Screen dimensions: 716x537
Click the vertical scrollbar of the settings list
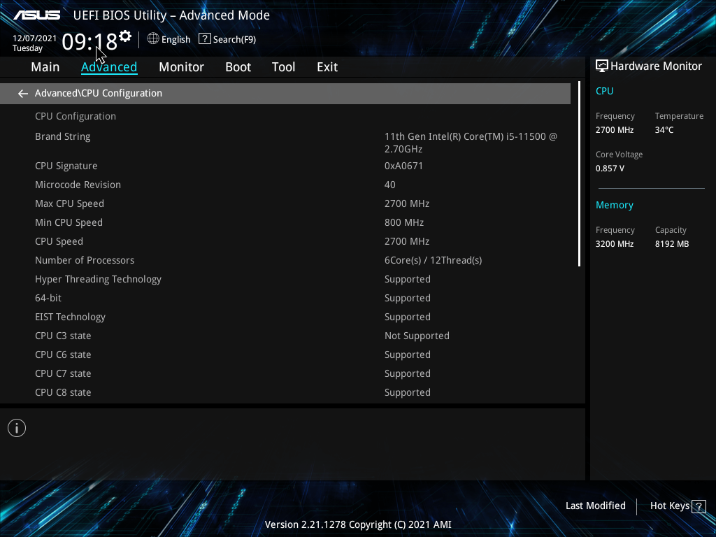click(579, 173)
